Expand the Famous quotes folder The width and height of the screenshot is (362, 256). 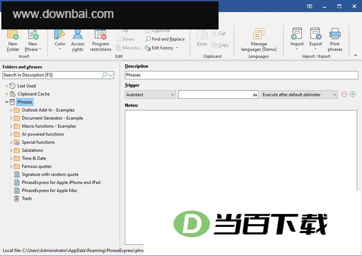click(x=11, y=166)
